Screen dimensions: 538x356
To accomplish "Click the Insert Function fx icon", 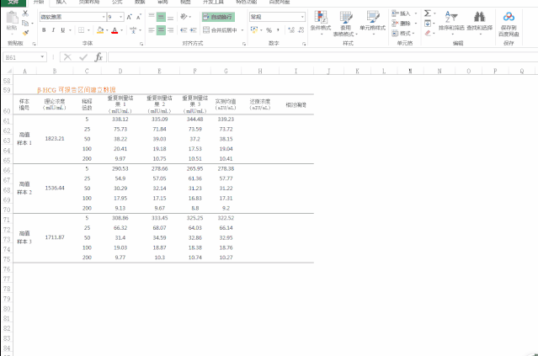I will click(99, 57).
